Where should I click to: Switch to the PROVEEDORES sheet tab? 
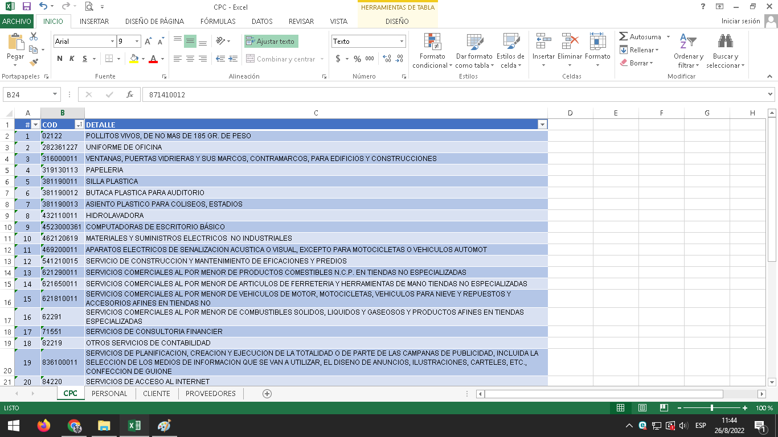pyautogui.click(x=210, y=394)
